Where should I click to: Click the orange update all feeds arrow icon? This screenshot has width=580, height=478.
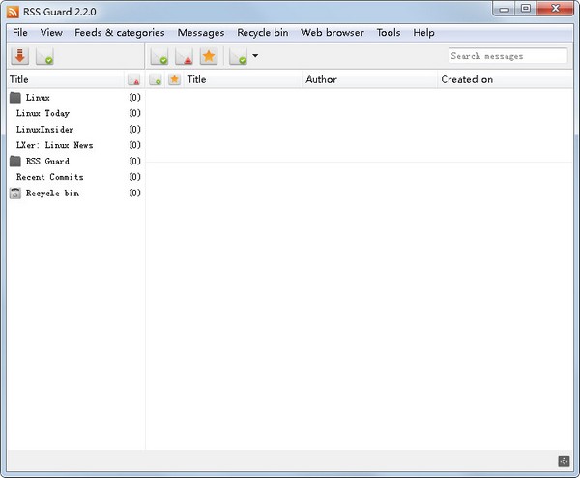click(20, 56)
